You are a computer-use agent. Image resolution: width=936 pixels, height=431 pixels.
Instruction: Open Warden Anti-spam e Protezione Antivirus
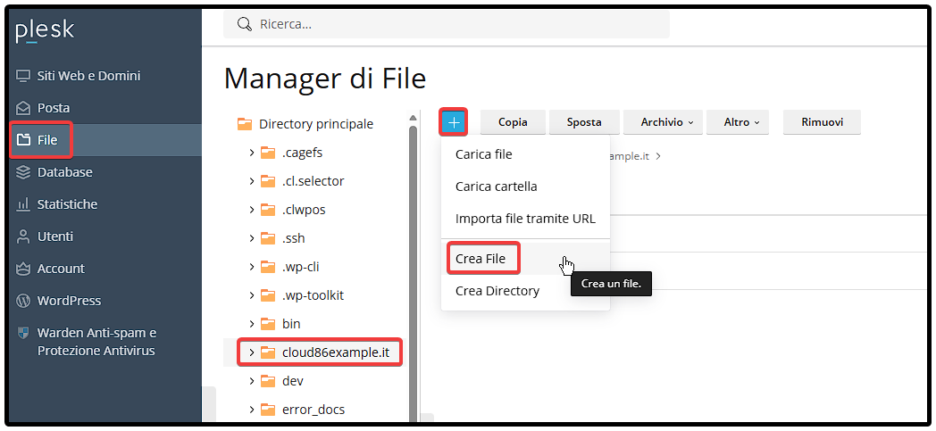point(96,342)
